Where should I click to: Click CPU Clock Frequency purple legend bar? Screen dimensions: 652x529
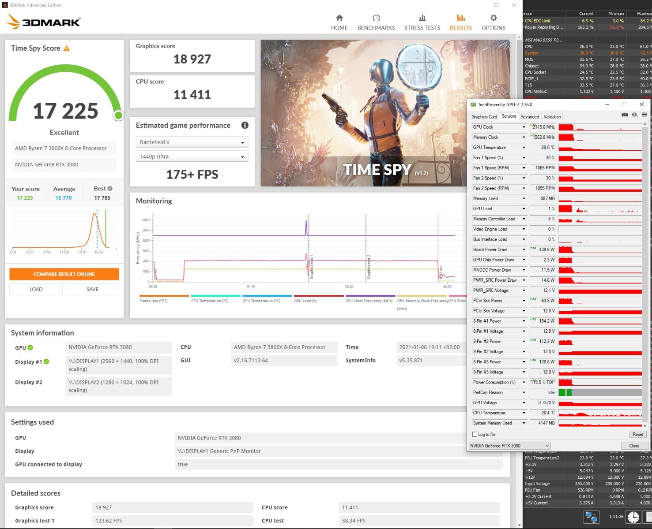coord(370,296)
